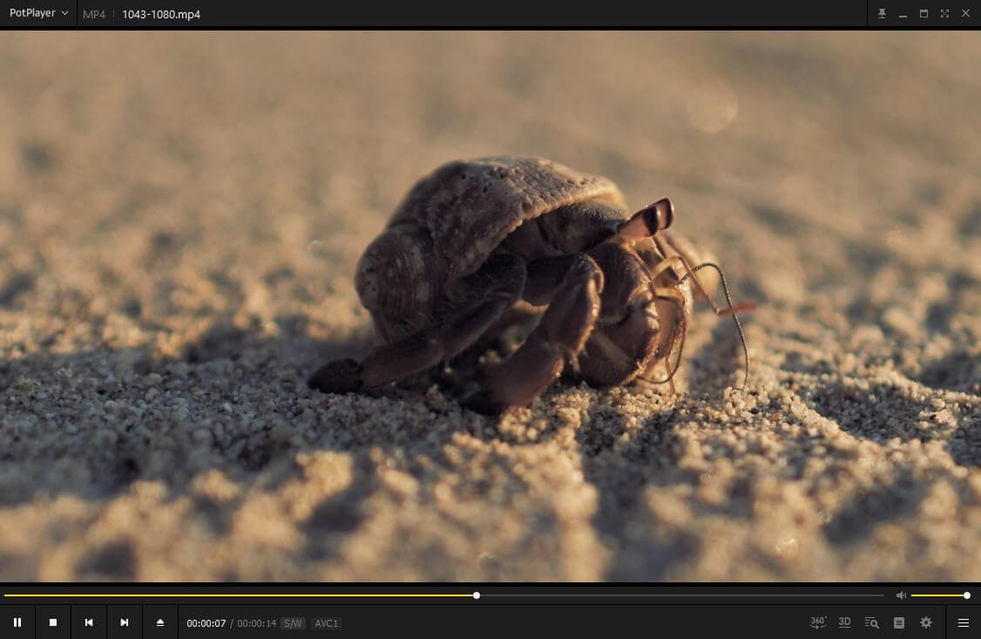Click the AVC1 codec label
Screen dimensions: 981x639
click(326, 623)
